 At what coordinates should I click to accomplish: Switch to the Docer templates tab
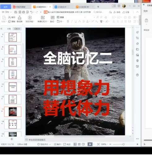point(21,7)
